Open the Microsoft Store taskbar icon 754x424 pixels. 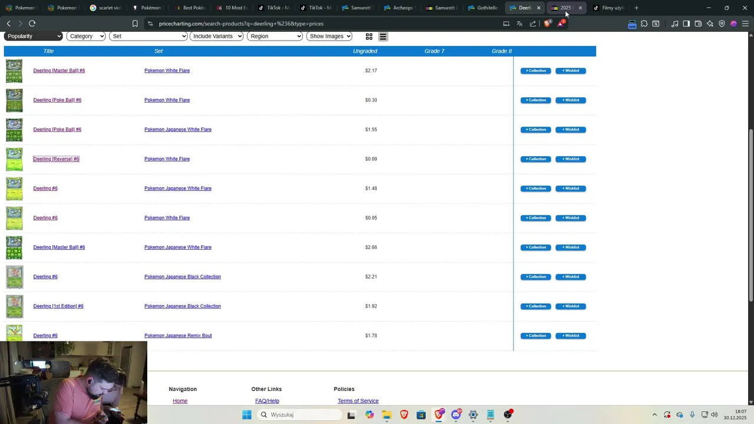421,415
